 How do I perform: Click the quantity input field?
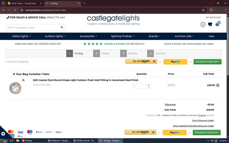[x=139, y=86]
